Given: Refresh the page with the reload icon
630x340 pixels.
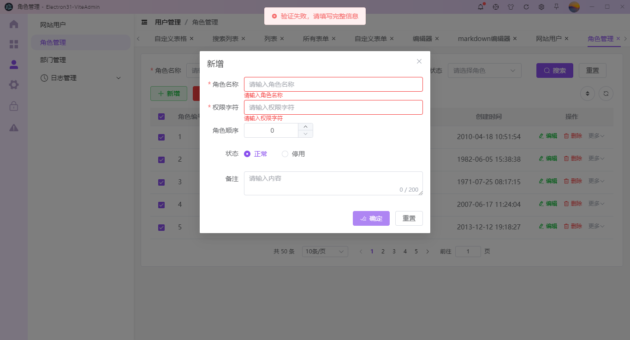Looking at the screenshot, I should click(526, 7).
